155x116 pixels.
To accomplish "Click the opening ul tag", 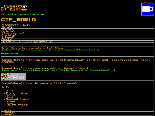I will (x=5, y=87).
